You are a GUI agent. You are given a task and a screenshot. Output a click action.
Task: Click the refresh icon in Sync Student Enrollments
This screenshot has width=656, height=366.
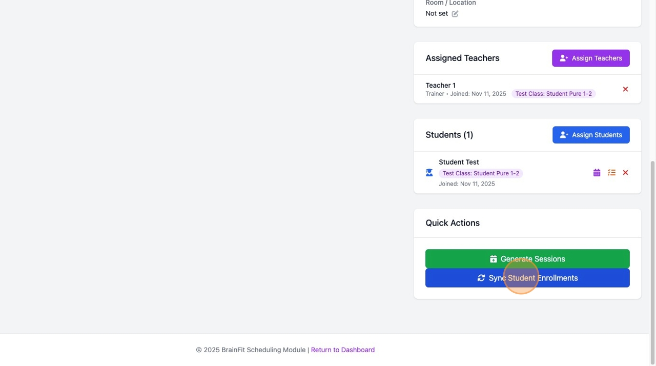pos(481,278)
